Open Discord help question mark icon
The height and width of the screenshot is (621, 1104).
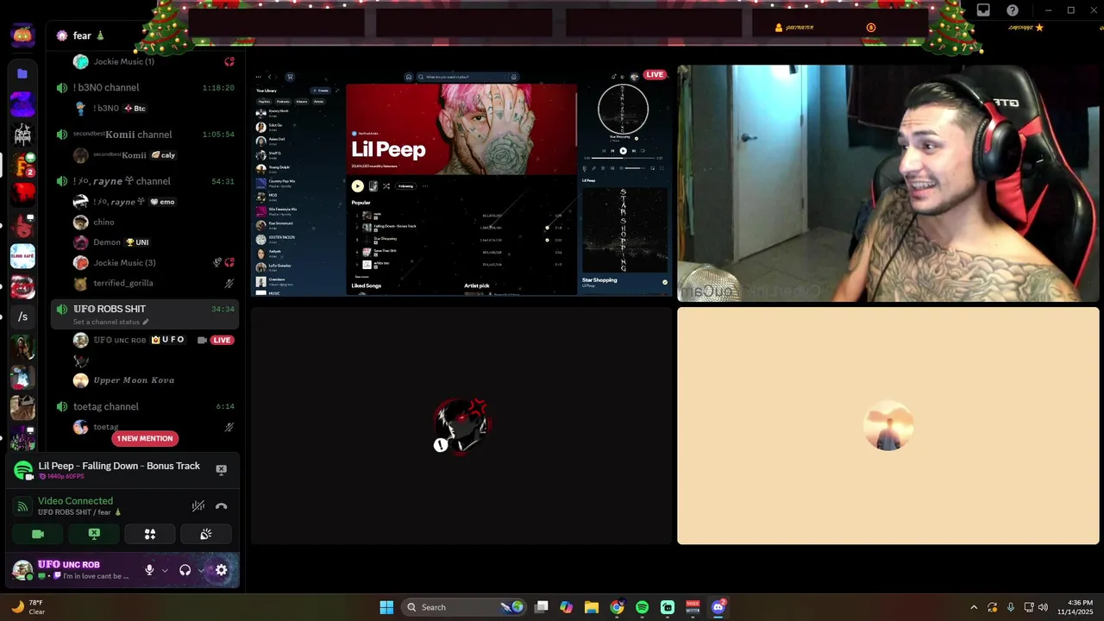[x=1013, y=10]
